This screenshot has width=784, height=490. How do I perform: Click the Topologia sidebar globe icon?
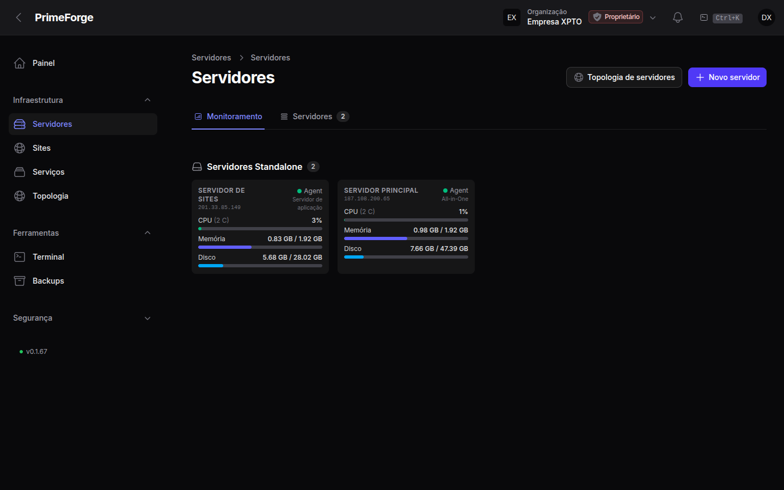point(20,196)
